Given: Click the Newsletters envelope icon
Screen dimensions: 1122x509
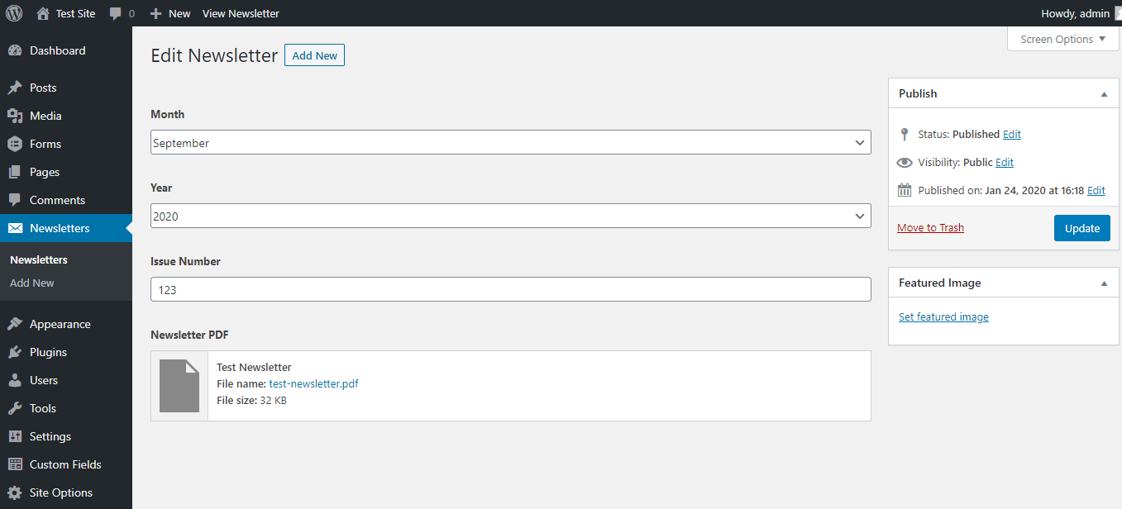Looking at the screenshot, I should click(x=14, y=228).
